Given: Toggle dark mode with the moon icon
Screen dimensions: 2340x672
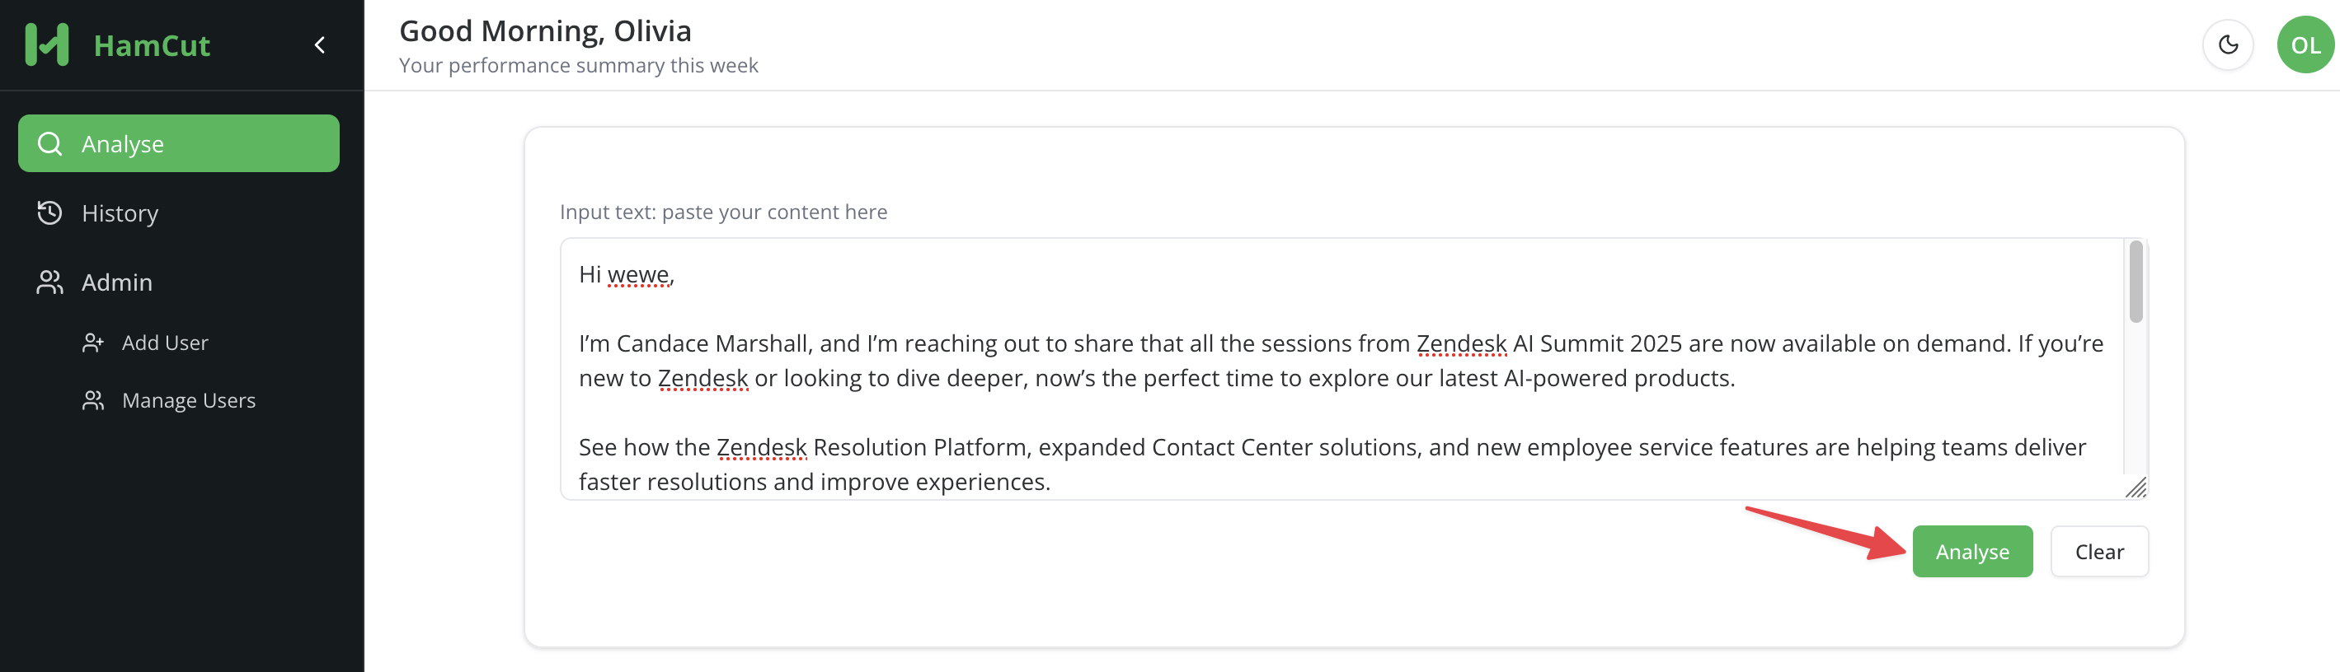Looking at the screenshot, I should [2227, 44].
